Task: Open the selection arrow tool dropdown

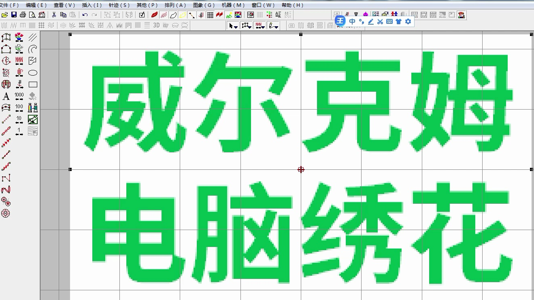Action: (x=236, y=27)
